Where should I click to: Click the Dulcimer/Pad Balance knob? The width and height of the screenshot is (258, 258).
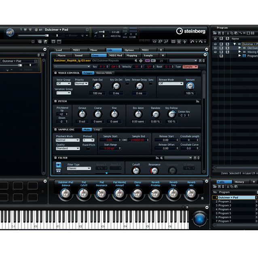(x=66, y=194)
